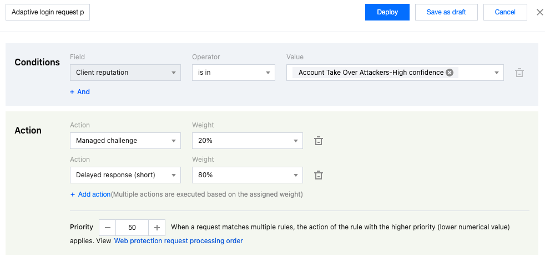545x262 pixels.
Task: Open the 'is in' operator dropdown
Action: [233, 73]
